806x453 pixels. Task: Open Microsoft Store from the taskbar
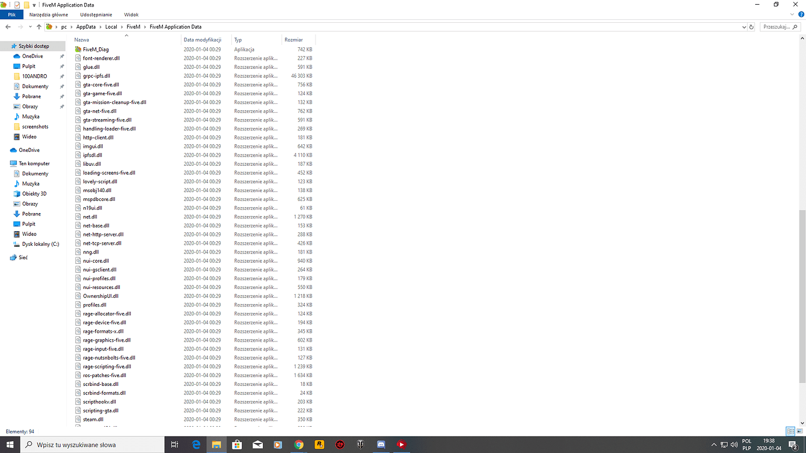pos(237,444)
